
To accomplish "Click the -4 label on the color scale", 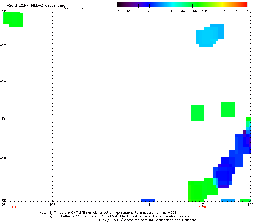I will pos(158,11).
